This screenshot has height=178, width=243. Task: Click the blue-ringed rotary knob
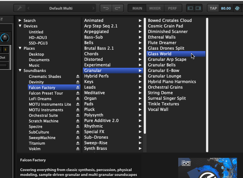point(5,38)
